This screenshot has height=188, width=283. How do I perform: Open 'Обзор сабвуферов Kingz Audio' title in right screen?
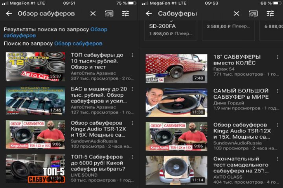(242, 131)
